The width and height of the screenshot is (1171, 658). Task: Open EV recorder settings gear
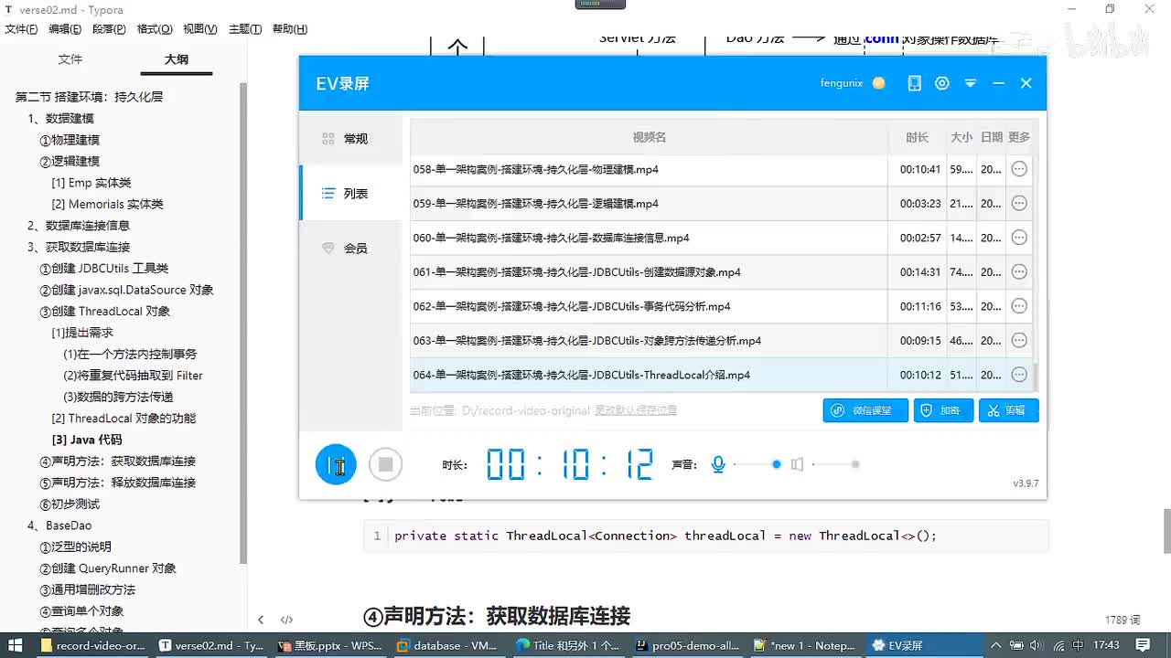click(942, 83)
